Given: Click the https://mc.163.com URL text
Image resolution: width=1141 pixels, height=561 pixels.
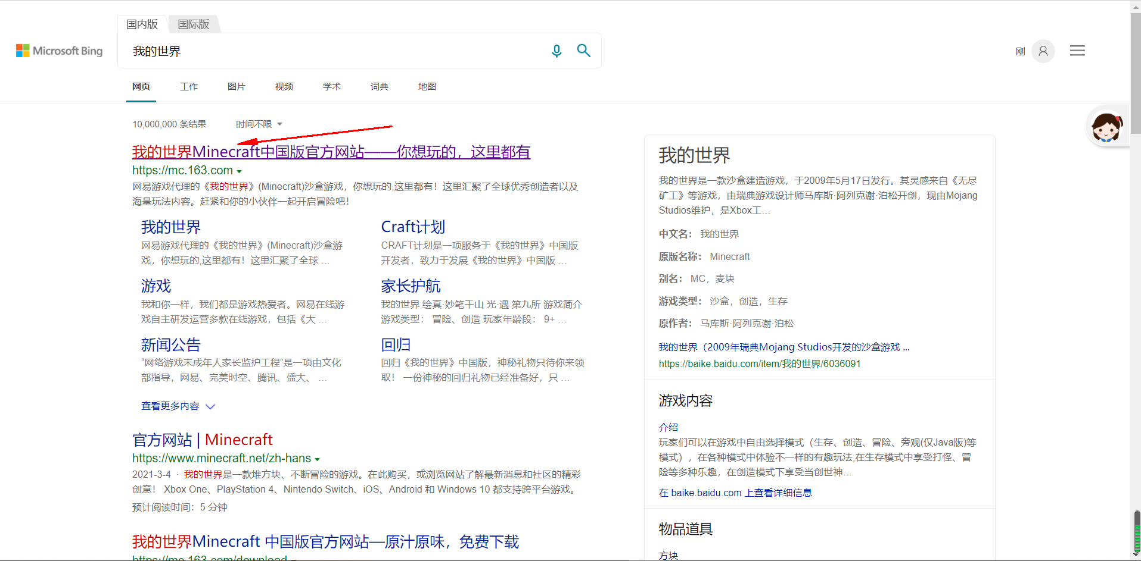Looking at the screenshot, I should 182,171.
